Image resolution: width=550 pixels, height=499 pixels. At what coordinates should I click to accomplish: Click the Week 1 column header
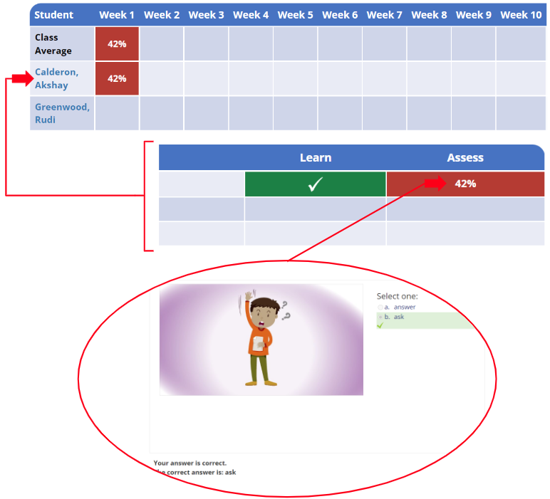tap(117, 15)
